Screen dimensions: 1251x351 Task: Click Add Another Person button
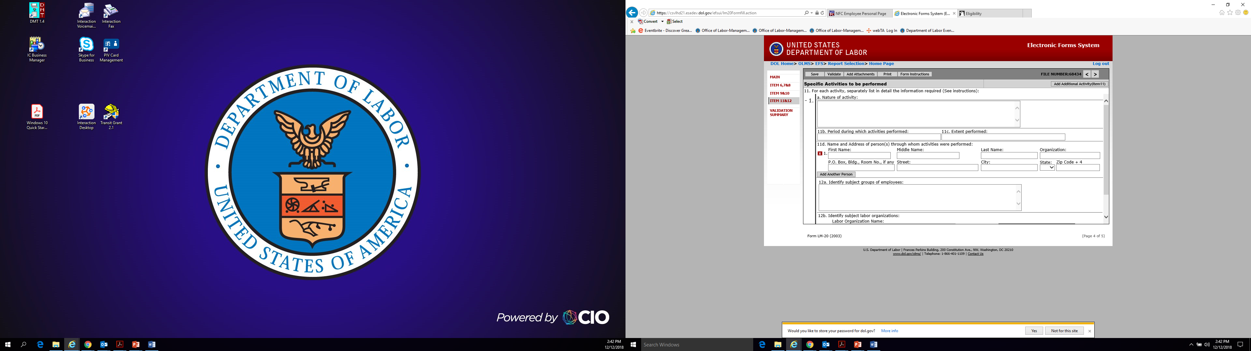[836, 175]
